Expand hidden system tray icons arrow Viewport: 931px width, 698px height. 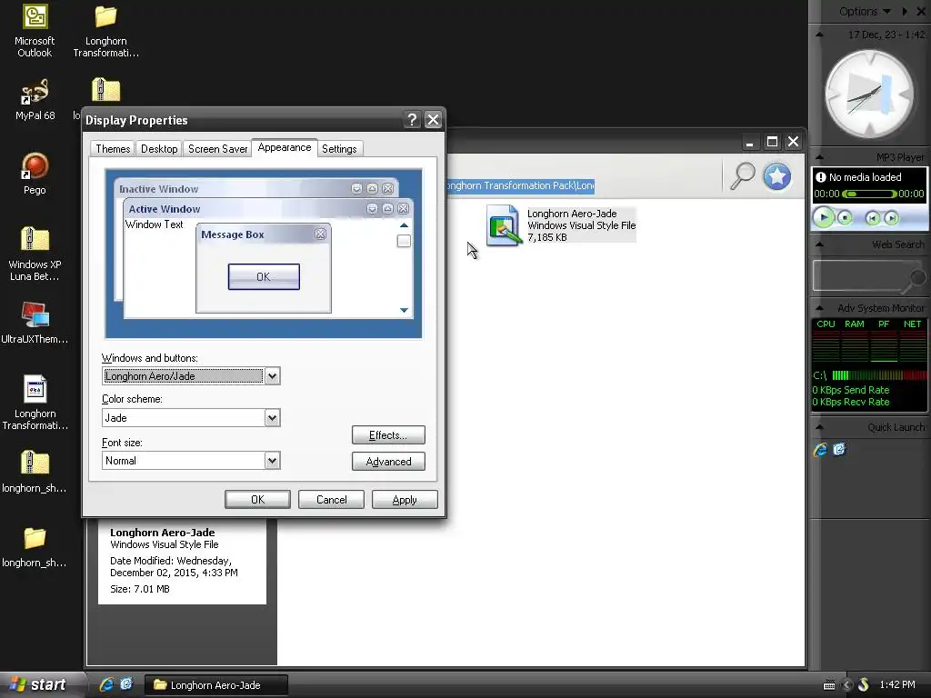click(847, 685)
